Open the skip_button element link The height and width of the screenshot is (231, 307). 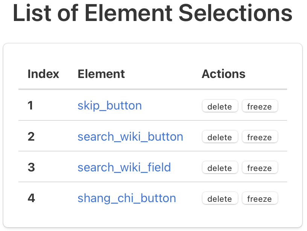(109, 106)
